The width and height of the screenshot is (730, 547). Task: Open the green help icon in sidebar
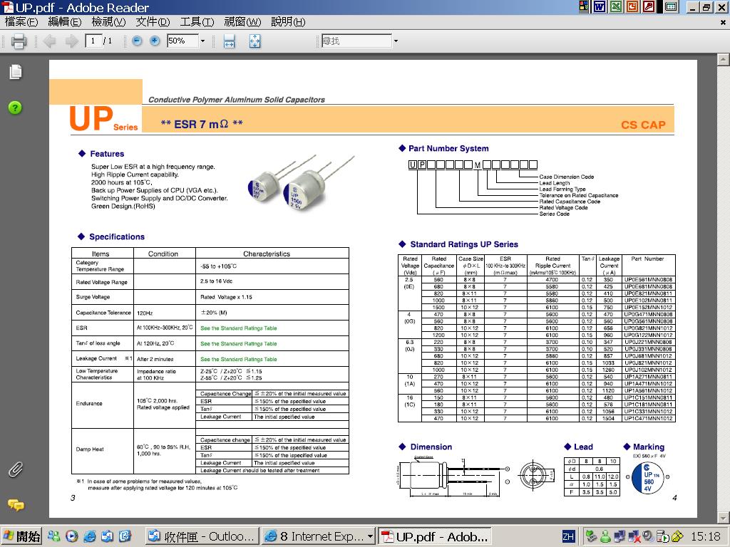click(16, 108)
